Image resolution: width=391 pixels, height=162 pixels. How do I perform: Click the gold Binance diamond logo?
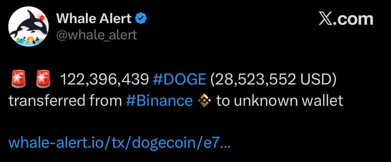click(x=205, y=101)
